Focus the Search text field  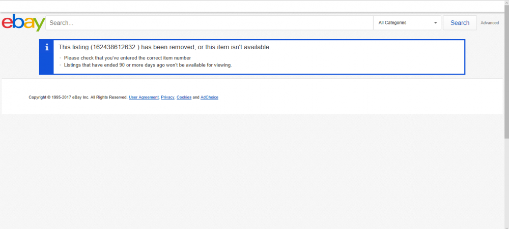[x=209, y=23]
